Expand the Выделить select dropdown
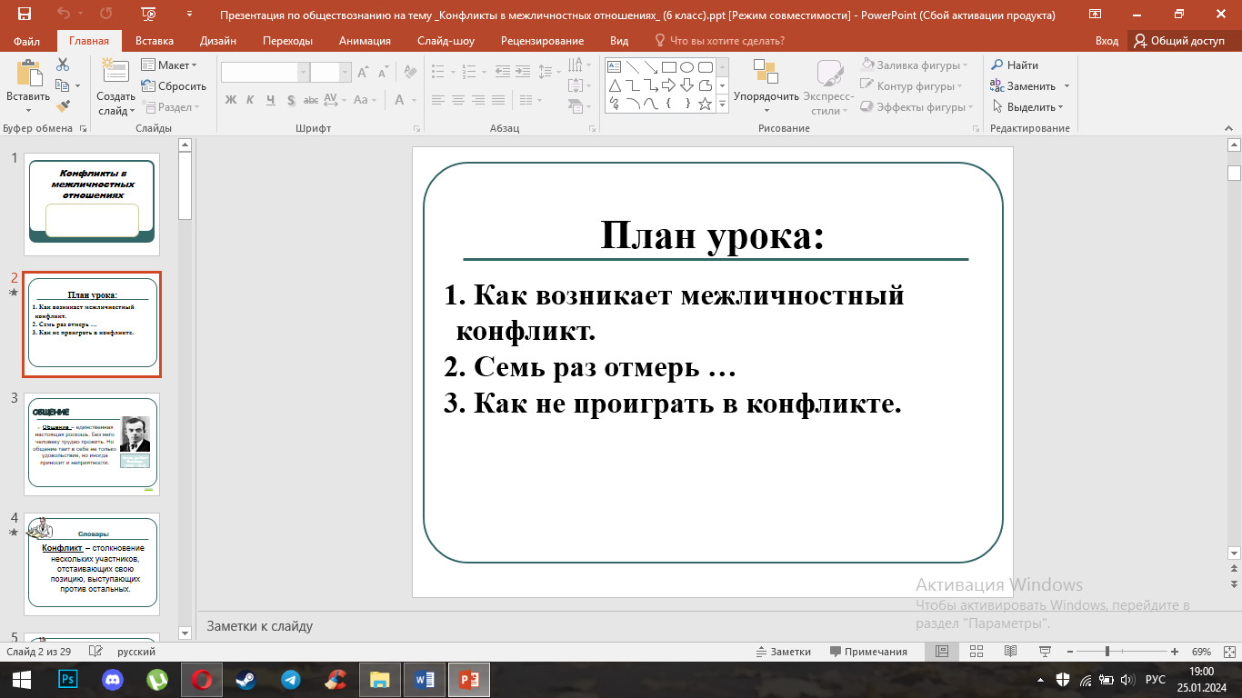Viewport: 1242px width, 698px height. pyautogui.click(x=1028, y=107)
